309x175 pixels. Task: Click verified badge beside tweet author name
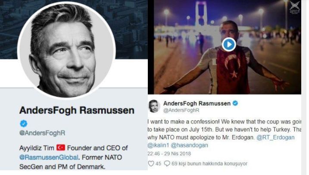(x=235, y=103)
